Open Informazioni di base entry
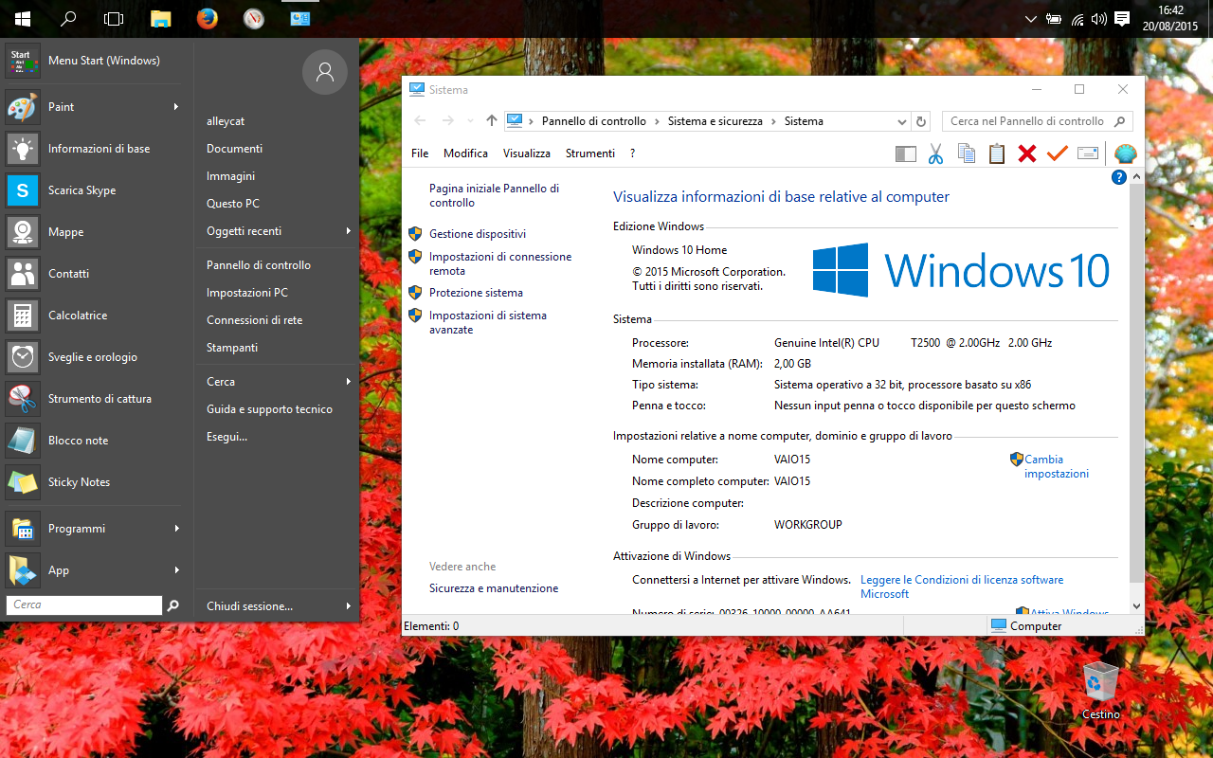This screenshot has width=1213, height=758. [97, 149]
